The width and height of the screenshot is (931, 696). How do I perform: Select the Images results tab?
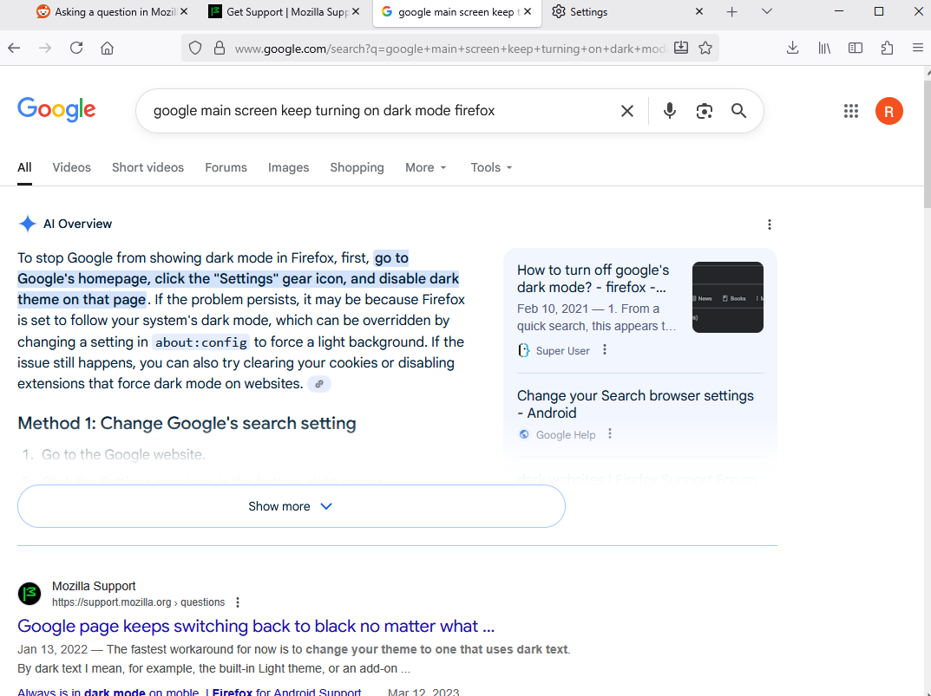[288, 168]
